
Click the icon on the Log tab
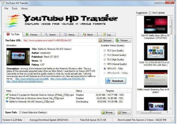[x=104, y=34]
